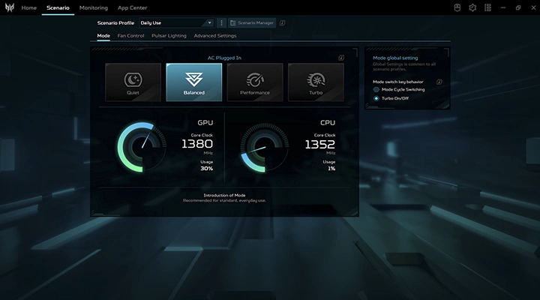Open three-dot more options menu
This screenshot has width=540, height=300.
(x=221, y=22)
